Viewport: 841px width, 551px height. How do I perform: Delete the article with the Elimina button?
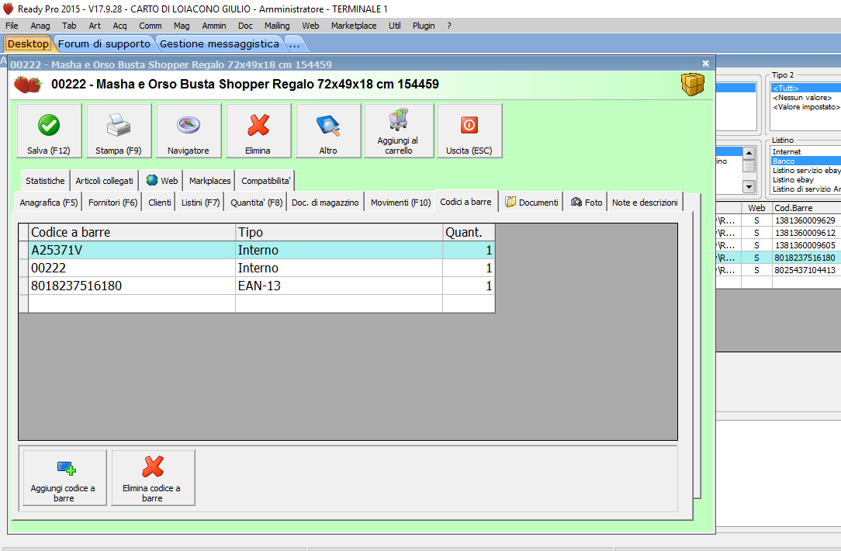(258, 131)
